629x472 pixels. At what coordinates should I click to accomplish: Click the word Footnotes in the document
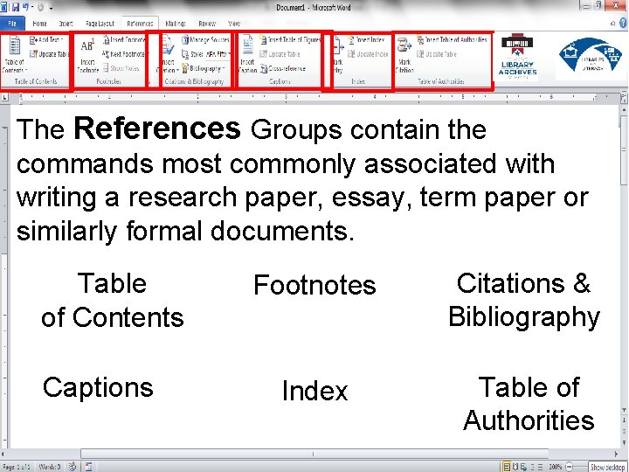pyautogui.click(x=314, y=285)
